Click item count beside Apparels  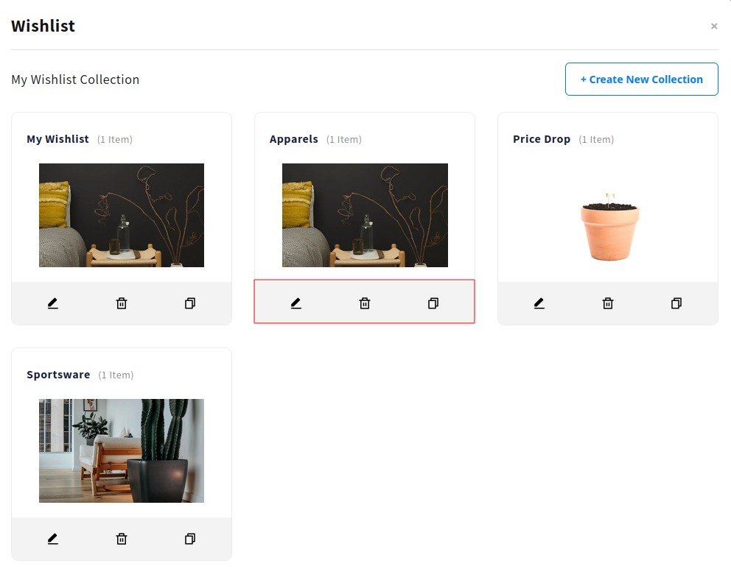344,140
